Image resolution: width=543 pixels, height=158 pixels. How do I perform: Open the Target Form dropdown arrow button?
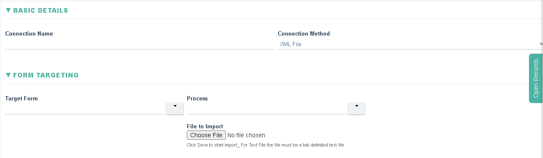tap(175, 108)
